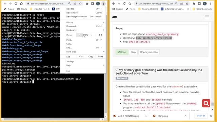Open home page in left browser window
The height and width of the screenshot is (122, 217).
pyautogui.click(x=21, y=4)
